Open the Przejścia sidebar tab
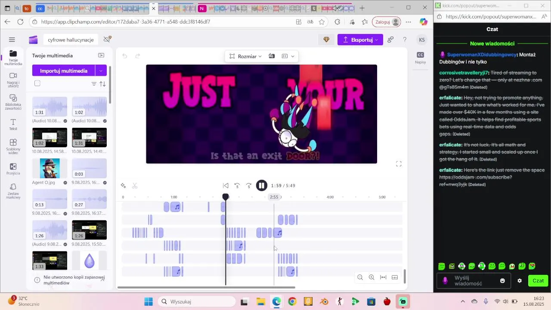551x310 pixels. [13, 169]
